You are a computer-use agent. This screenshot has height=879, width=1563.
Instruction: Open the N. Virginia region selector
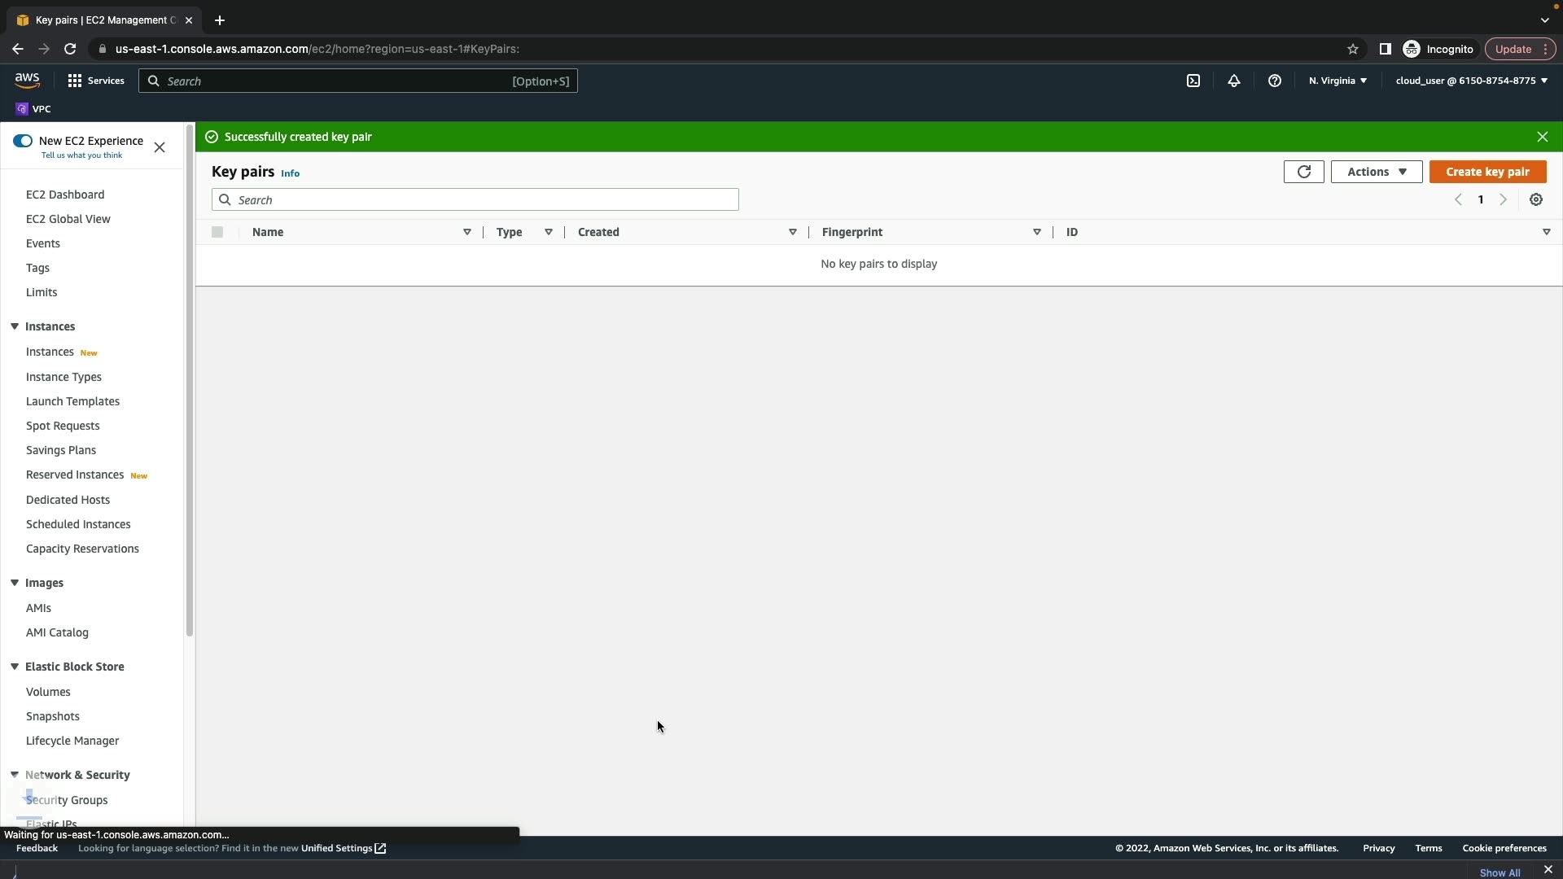(x=1338, y=81)
